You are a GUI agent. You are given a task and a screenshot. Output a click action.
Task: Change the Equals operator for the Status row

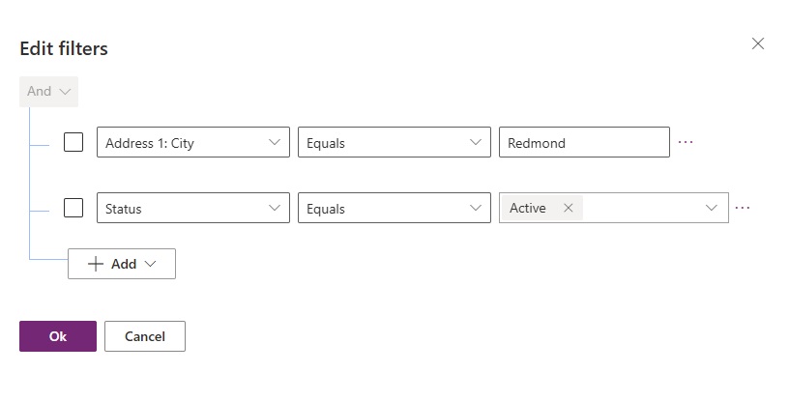394,208
